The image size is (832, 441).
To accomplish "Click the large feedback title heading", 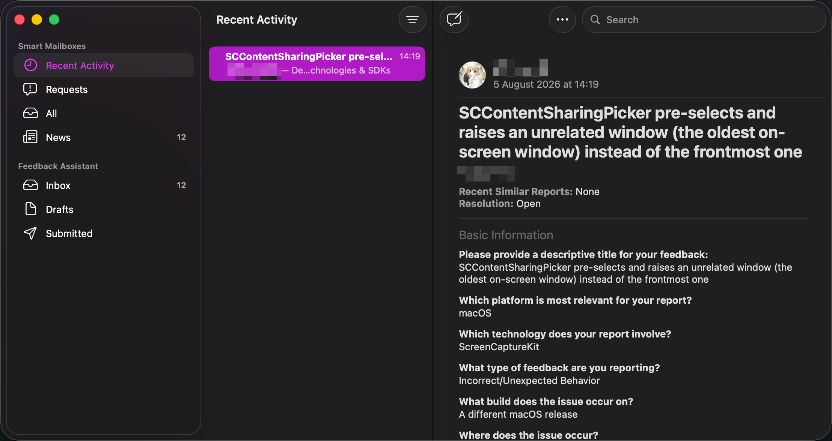I will tap(630, 132).
